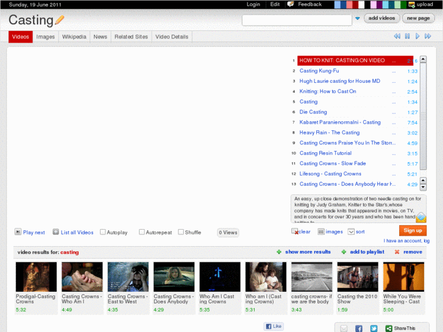
Task: Click the playlist vertical scrollbar track
Action: tap(423, 116)
